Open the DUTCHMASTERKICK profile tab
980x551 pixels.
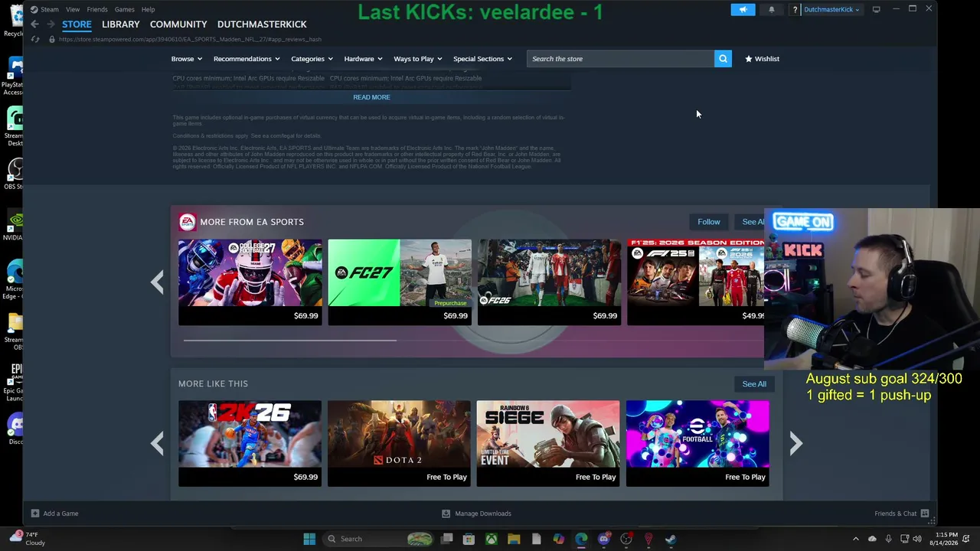point(262,24)
